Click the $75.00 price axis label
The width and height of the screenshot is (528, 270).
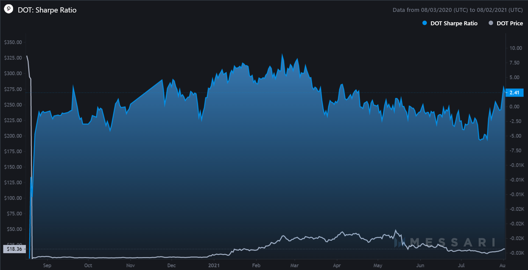[15, 214]
